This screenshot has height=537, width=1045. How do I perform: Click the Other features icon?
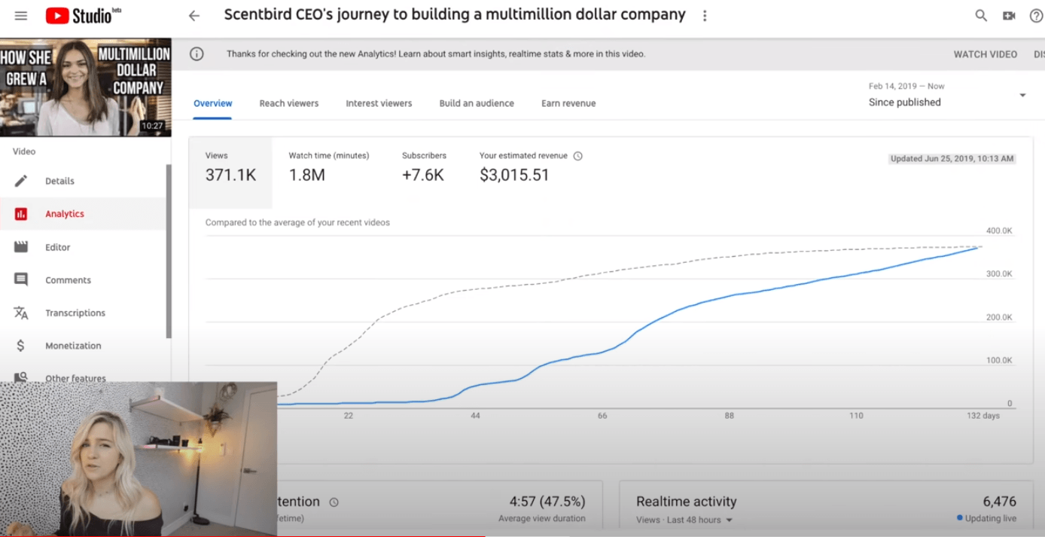[21, 377]
